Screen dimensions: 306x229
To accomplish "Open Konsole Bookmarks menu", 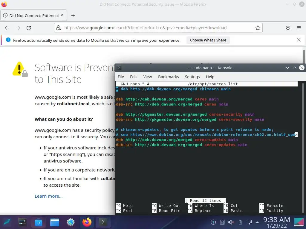I will coord(169,77).
